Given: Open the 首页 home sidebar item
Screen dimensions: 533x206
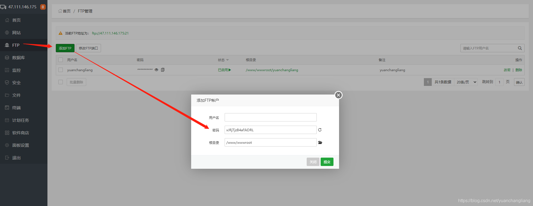Looking at the screenshot, I should tap(24, 20).
